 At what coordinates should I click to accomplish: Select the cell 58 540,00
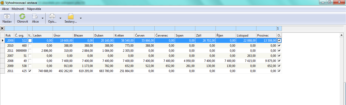(124, 41)
